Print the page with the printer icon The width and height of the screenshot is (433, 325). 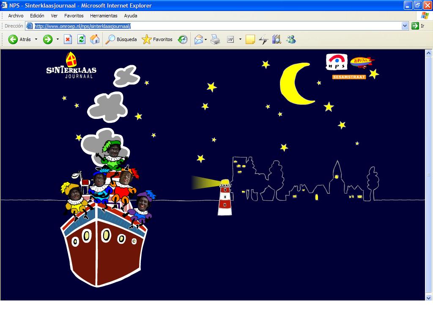point(215,39)
